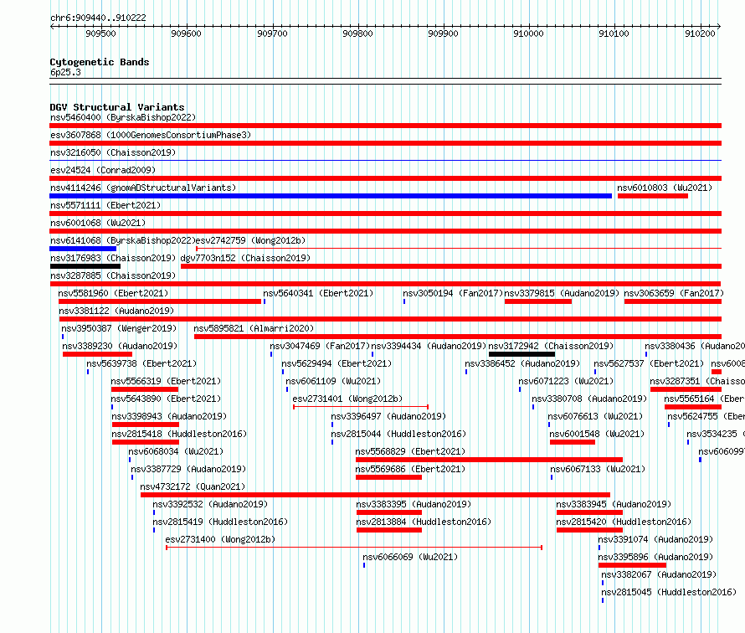Image resolution: width=745 pixels, height=633 pixels.
Task: Select dgv7703n152 (Chaisson2019) label
Action: click(245, 258)
